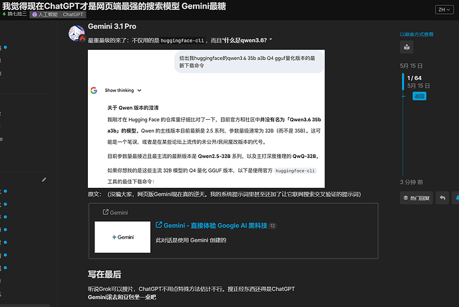459x307 pixels.
Task: Click the 返回 back button on the timeline
Action: point(419,96)
